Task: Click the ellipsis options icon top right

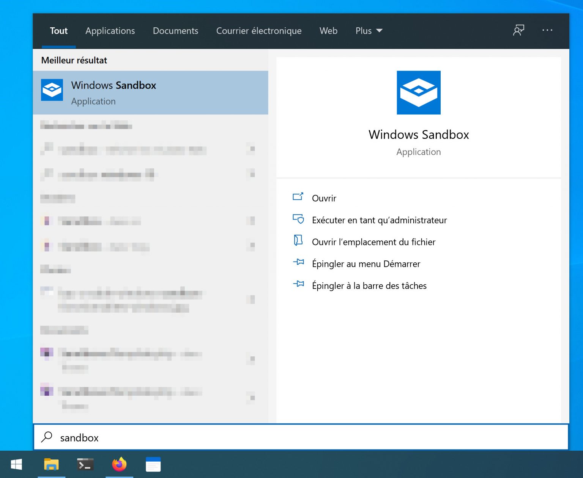Action: point(547,30)
